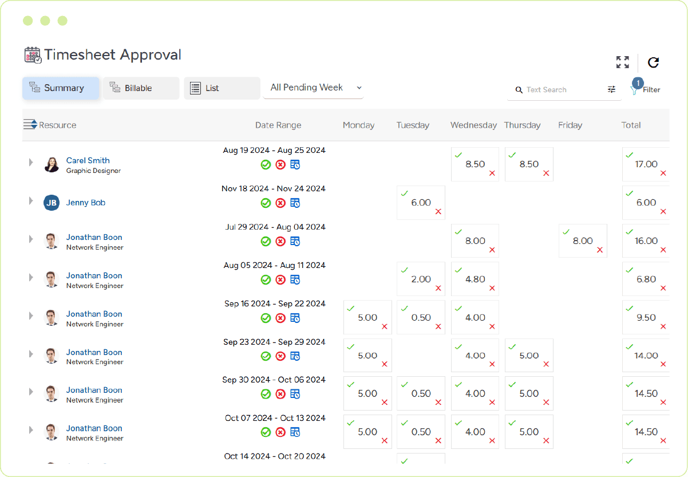
Task: Open the timesheet details icon for Jonathan Boon
Action: click(x=295, y=241)
